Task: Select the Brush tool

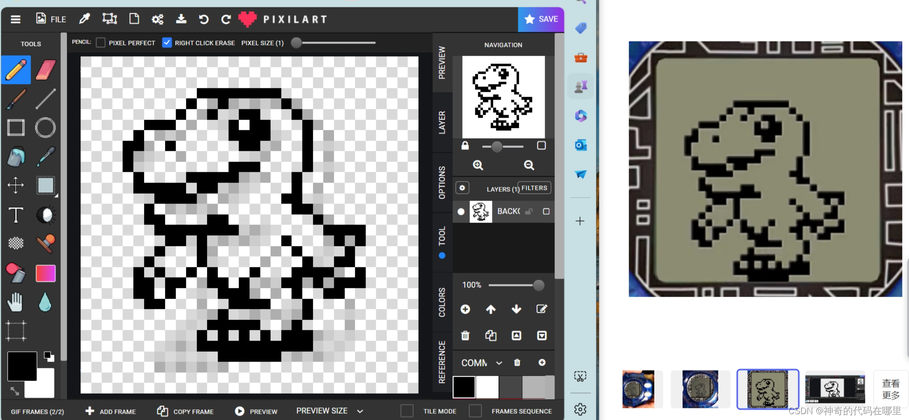Action: 16,99
